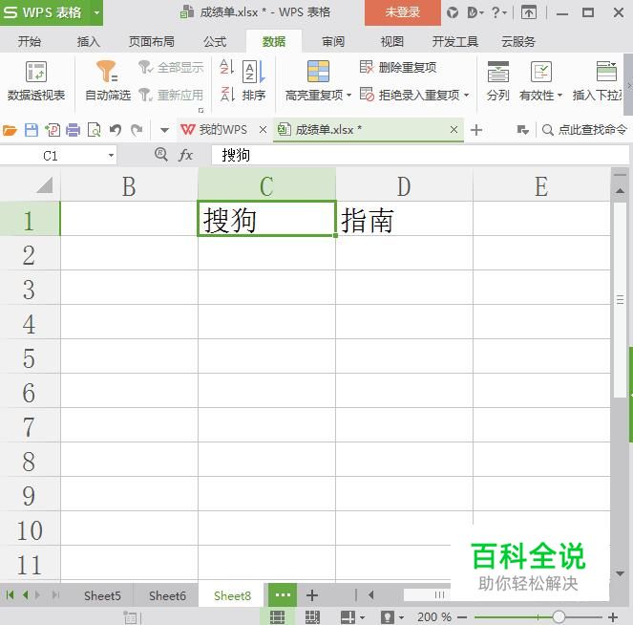This screenshot has height=625, width=633.
Task: Click the export to PDF icon
Action: [53, 130]
